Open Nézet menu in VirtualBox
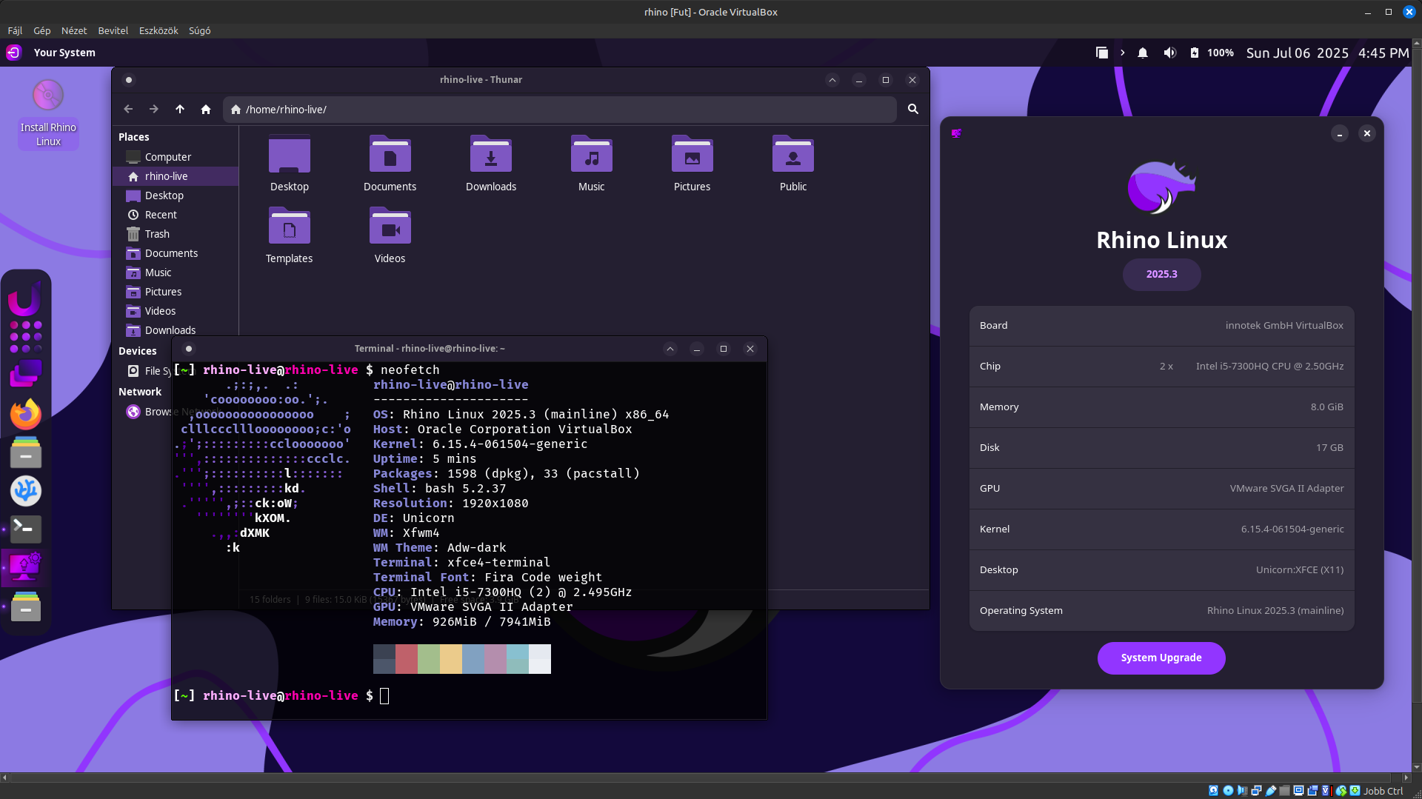This screenshot has height=799, width=1422. [74, 30]
